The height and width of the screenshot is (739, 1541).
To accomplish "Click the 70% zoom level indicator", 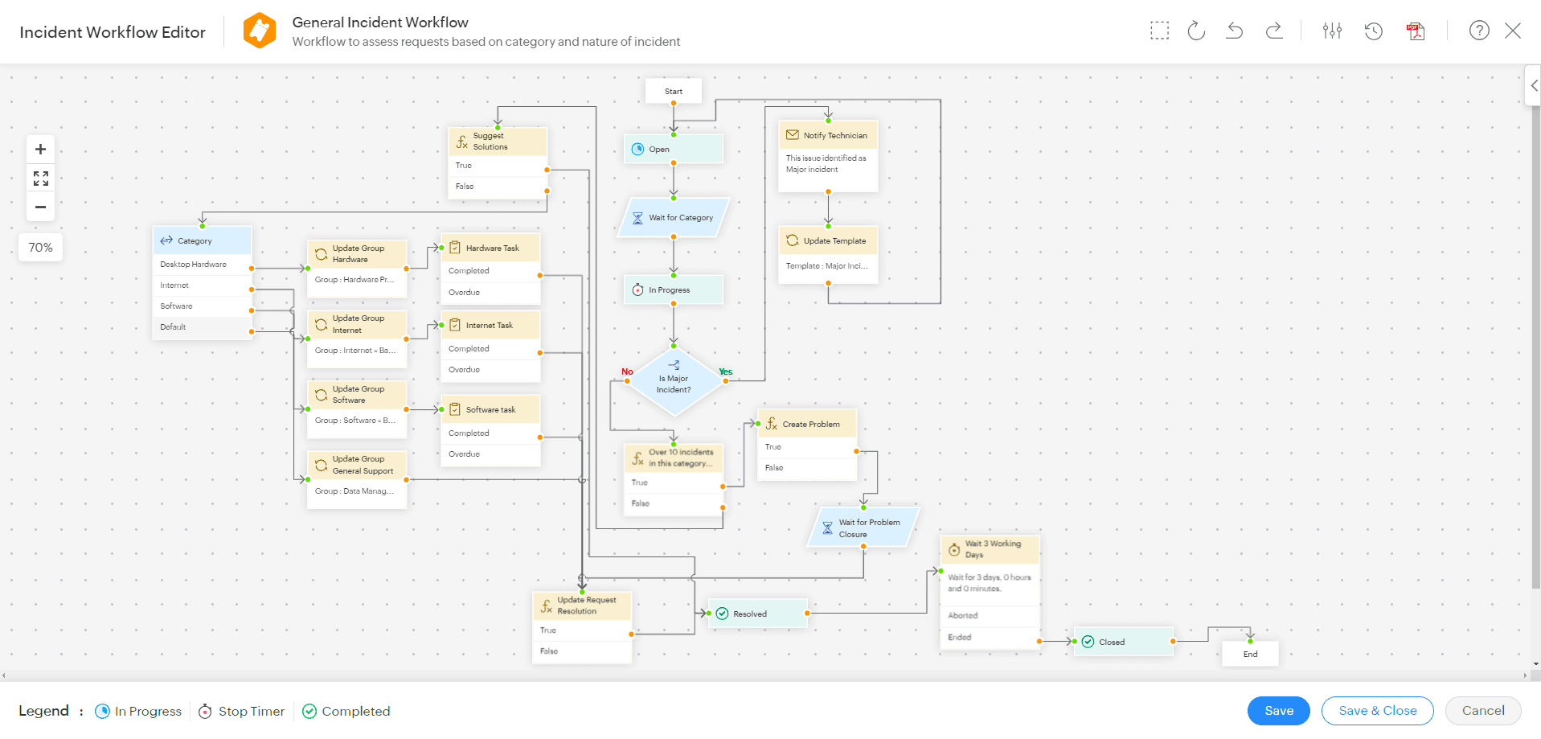I will tap(40, 247).
